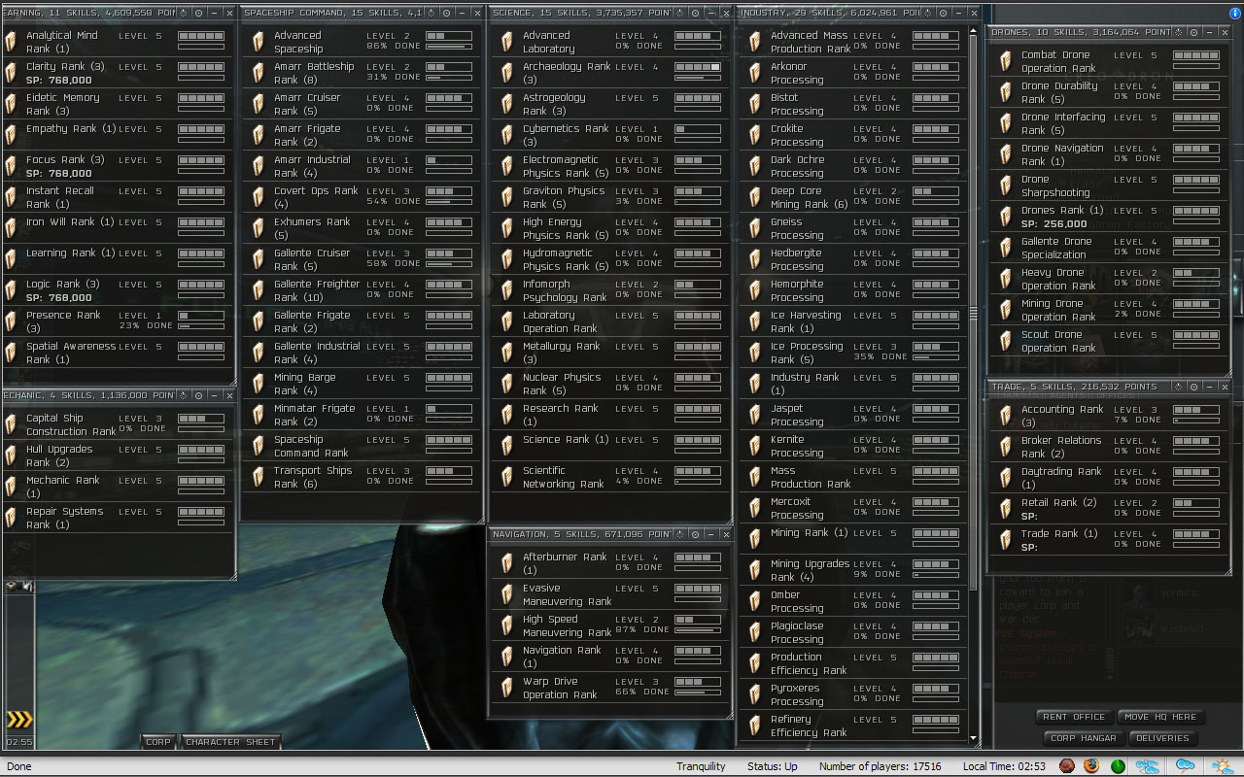Toggle round pin icon in Science window header
This screenshot has width=1244, height=777.
(695, 13)
